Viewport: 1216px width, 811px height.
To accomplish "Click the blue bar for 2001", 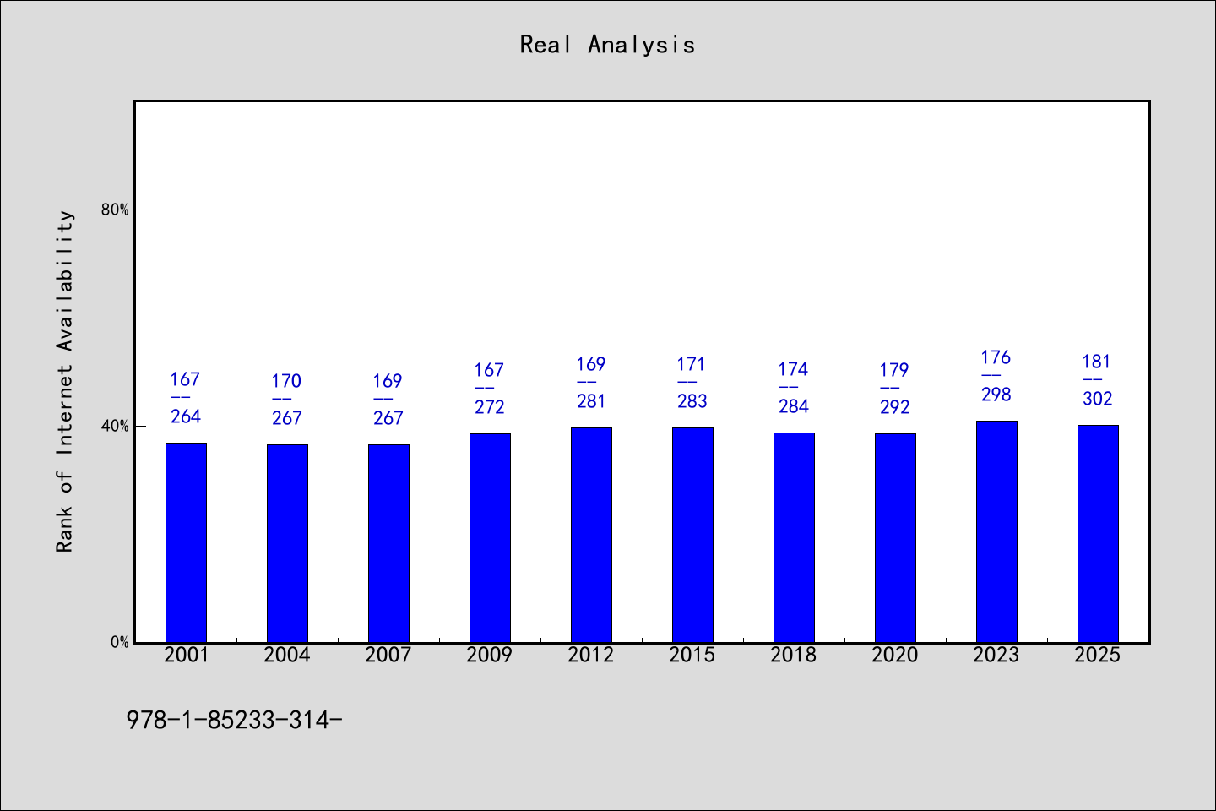I will (x=186, y=542).
